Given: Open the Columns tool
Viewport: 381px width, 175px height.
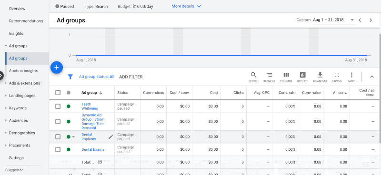Looking at the screenshot, I should pos(286,77).
